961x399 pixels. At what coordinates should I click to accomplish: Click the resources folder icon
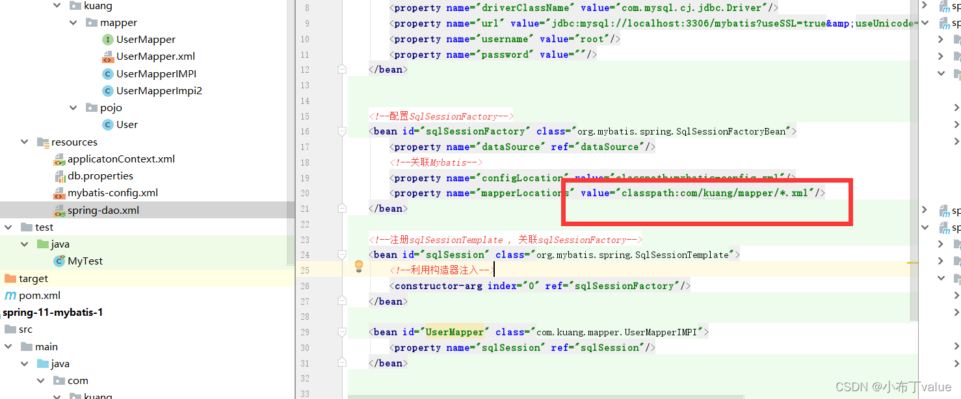[x=43, y=142]
